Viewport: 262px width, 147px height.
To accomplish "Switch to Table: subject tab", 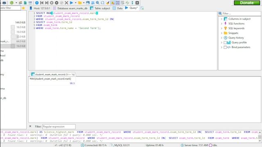I will 100,8.
